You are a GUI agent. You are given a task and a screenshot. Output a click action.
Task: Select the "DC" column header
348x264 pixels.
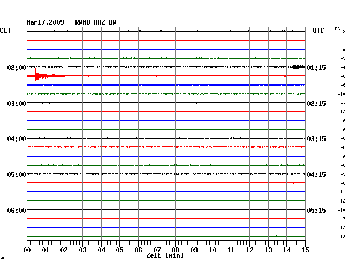tap(337, 29)
